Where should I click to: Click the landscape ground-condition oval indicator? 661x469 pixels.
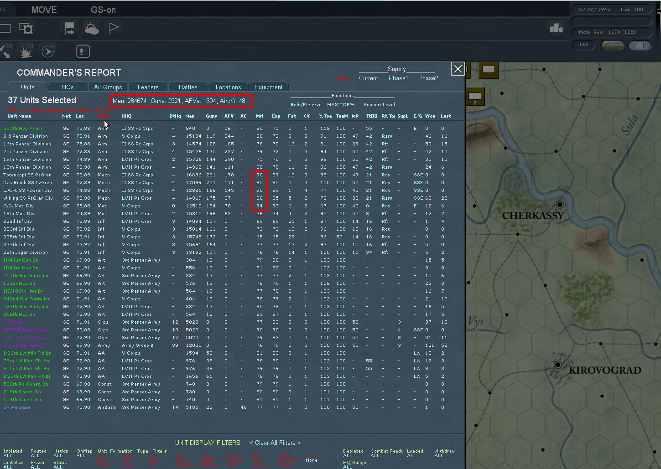click(613, 45)
